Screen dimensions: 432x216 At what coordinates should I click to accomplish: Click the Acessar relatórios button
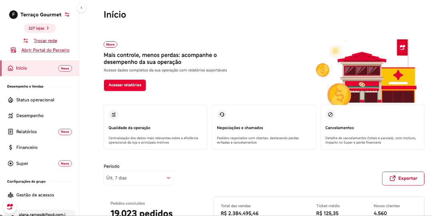click(x=125, y=85)
